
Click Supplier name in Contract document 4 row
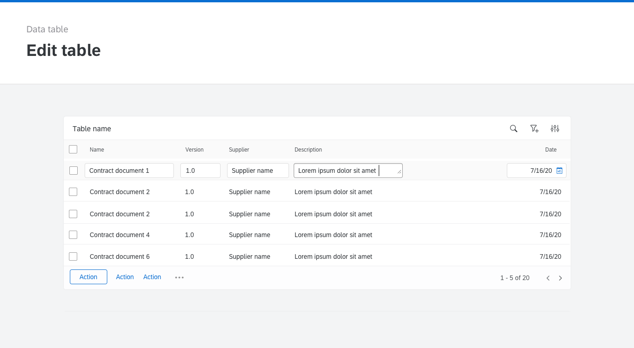(x=250, y=235)
